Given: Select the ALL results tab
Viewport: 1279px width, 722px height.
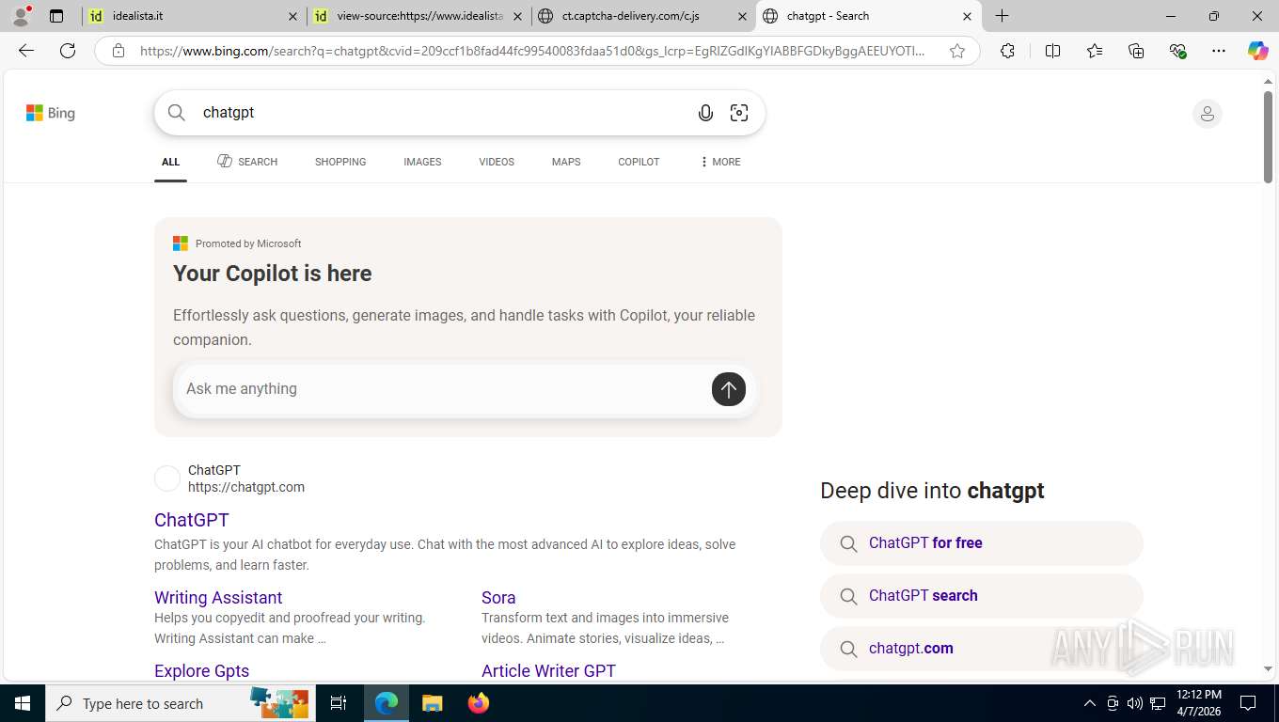Looking at the screenshot, I should (170, 162).
